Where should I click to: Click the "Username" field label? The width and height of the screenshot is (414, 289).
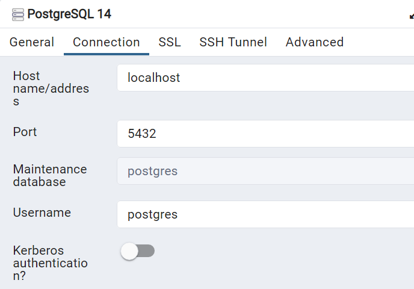click(42, 213)
